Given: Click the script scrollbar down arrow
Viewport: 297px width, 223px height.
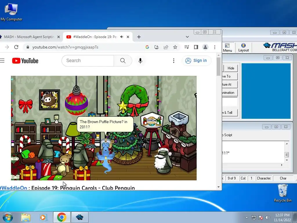Looking at the screenshot, I should pos(287,160).
